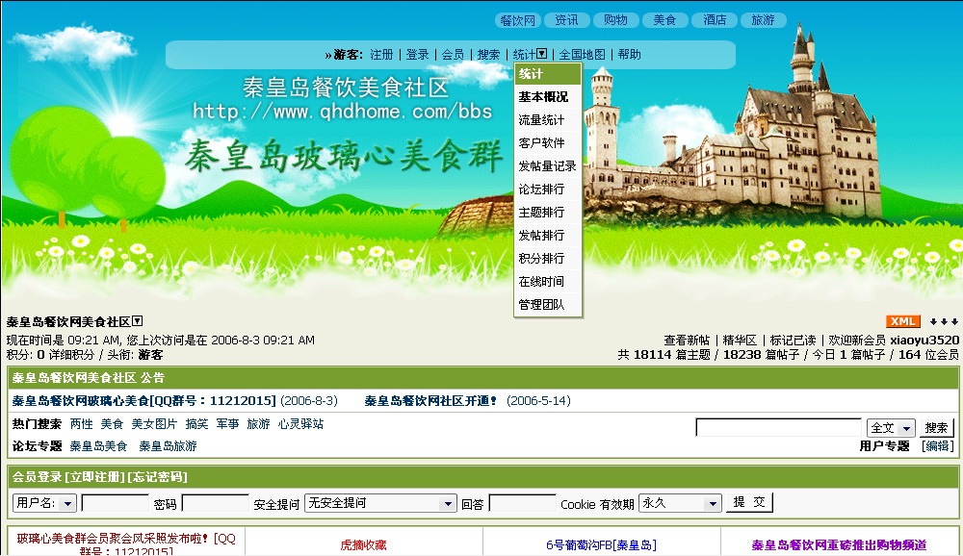This screenshot has width=963, height=556.
Task: Open the 无安全提问 security question dropdown
Action: pos(448,504)
